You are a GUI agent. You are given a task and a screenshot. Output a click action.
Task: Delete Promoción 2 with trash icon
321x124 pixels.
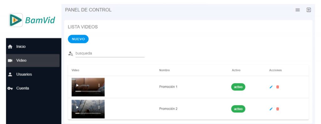tap(278, 109)
